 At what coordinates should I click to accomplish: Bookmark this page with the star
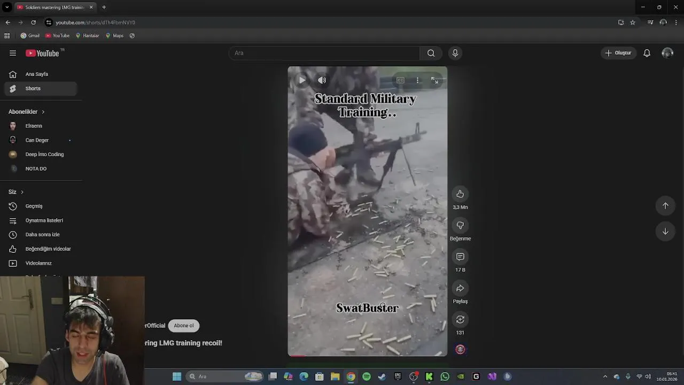[633, 22]
